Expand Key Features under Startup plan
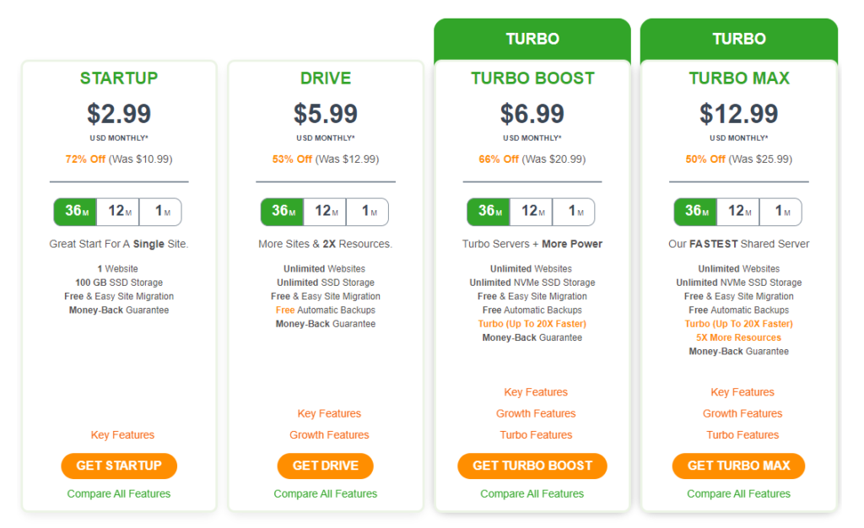 [122, 435]
